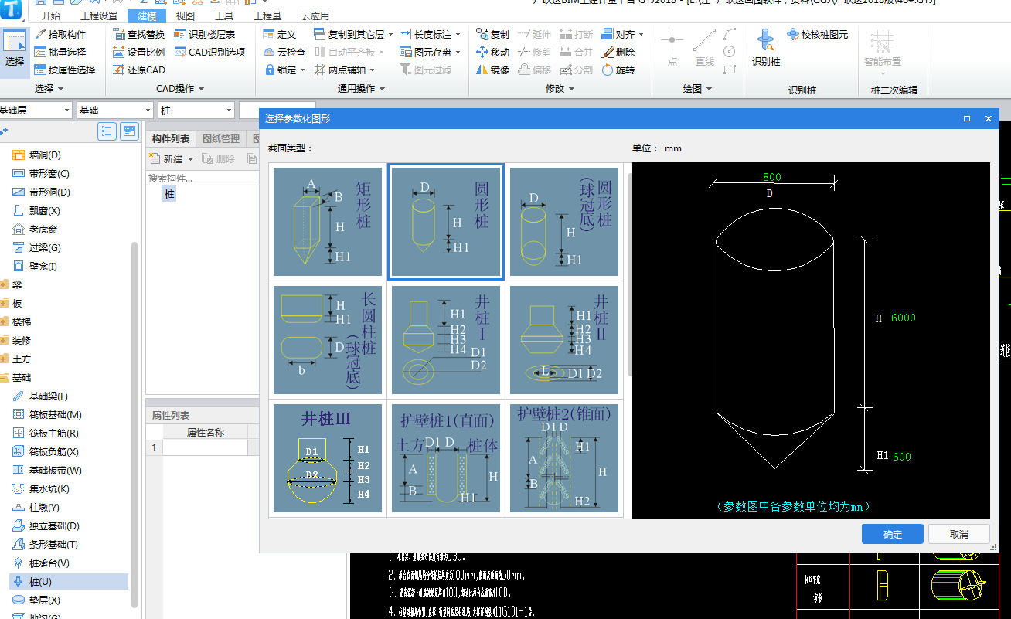The image size is (1011, 619).
Task: Expand the 对齐 align dropdown arrow
Action: click(x=641, y=34)
